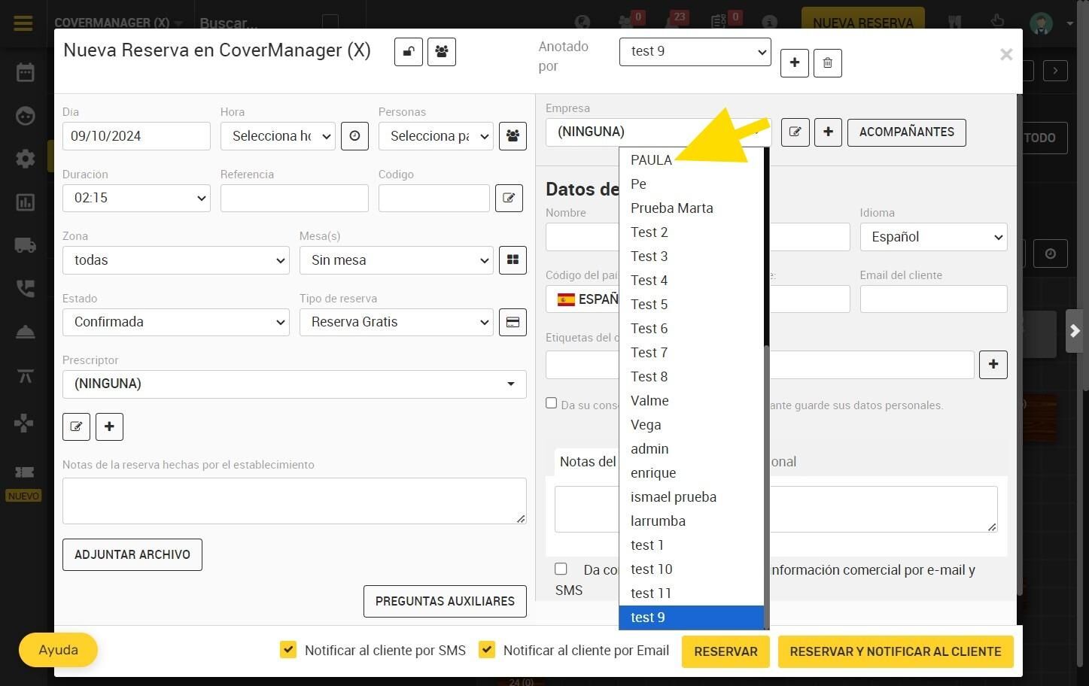1089x686 pixels.
Task: Open the Personas dropdown
Action: pyautogui.click(x=436, y=136)
